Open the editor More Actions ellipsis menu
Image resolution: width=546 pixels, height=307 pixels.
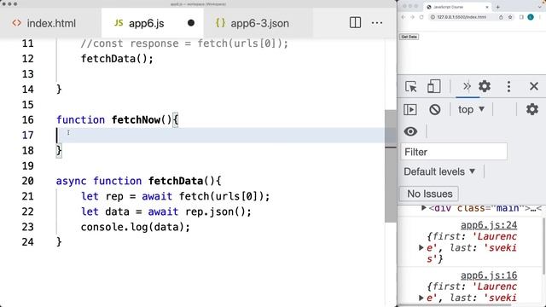(x=377, y=23)
